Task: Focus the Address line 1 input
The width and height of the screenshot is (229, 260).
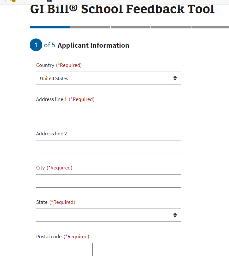Action: pyautogui.click(x=108, y=113)
